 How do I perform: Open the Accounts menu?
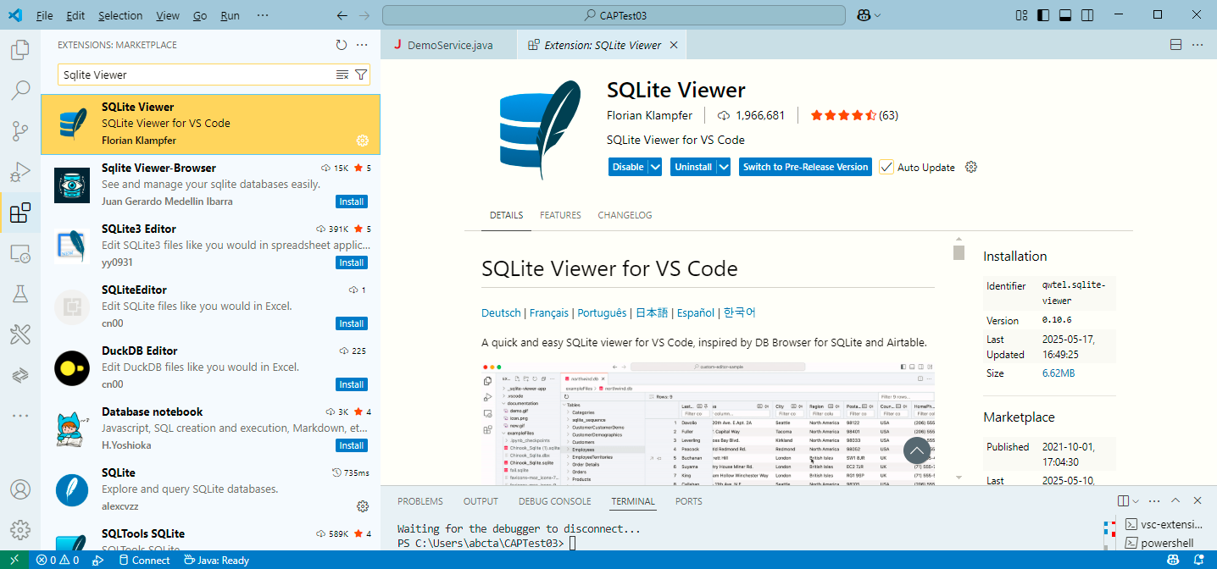(20, 490)
